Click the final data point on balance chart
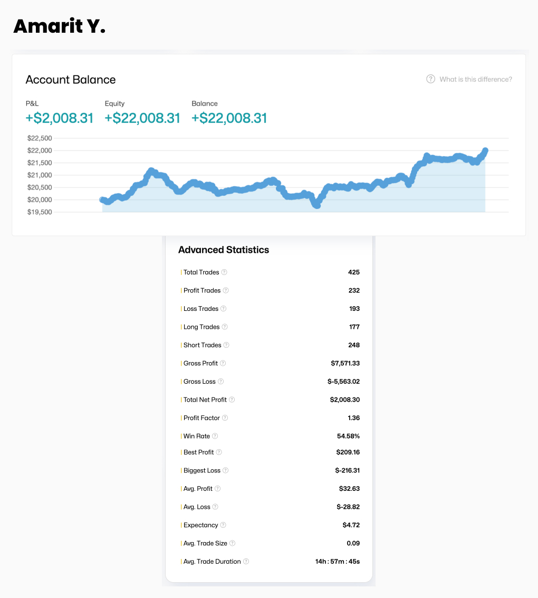Image resolution: width=538 pixels, height=598 pixels. (x=485, y=150)
